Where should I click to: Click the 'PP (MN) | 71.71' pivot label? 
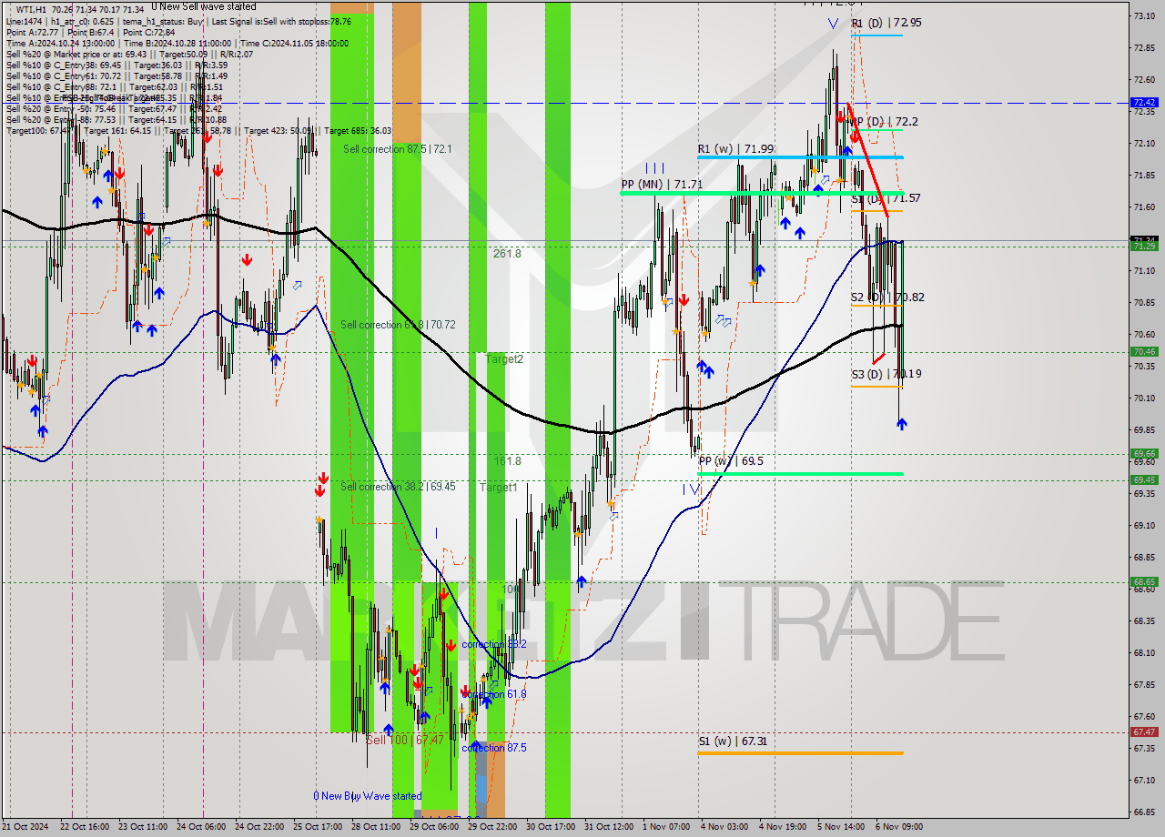pos(662,184)
